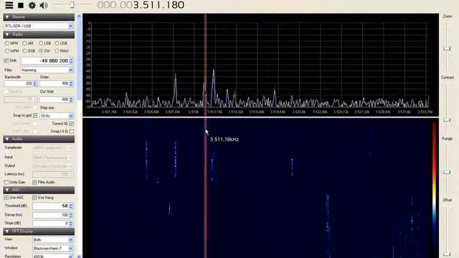Step the AGC Slope spinner

click(x=71, y=223)
